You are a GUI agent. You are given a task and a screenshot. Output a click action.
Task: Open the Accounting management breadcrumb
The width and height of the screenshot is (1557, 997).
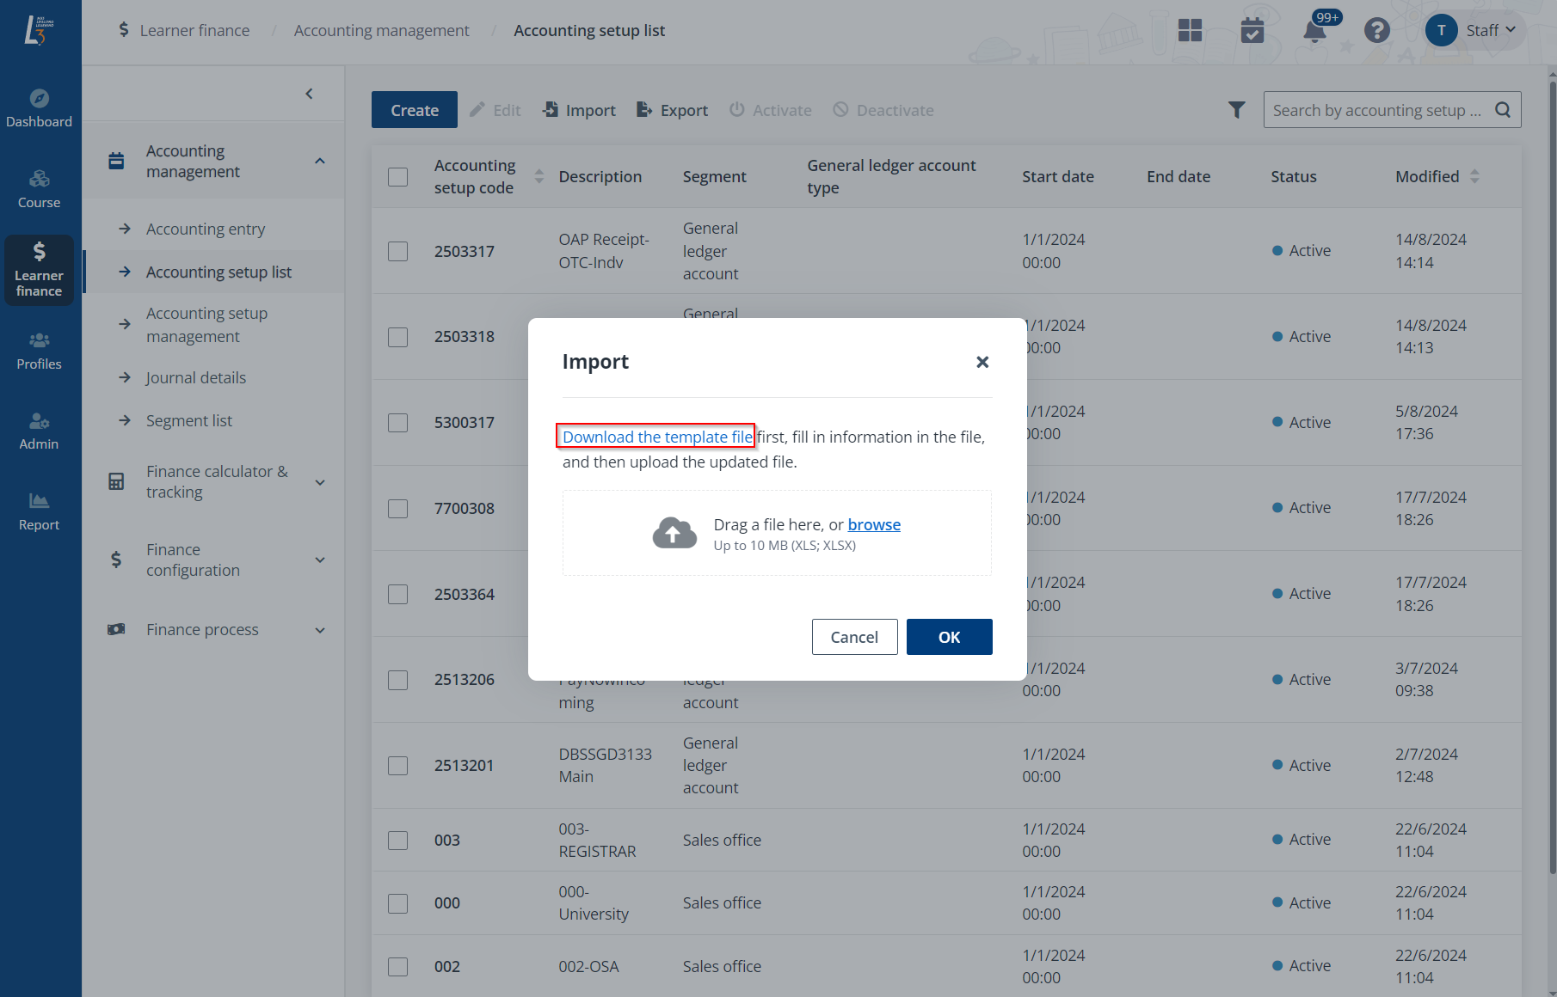381,30
